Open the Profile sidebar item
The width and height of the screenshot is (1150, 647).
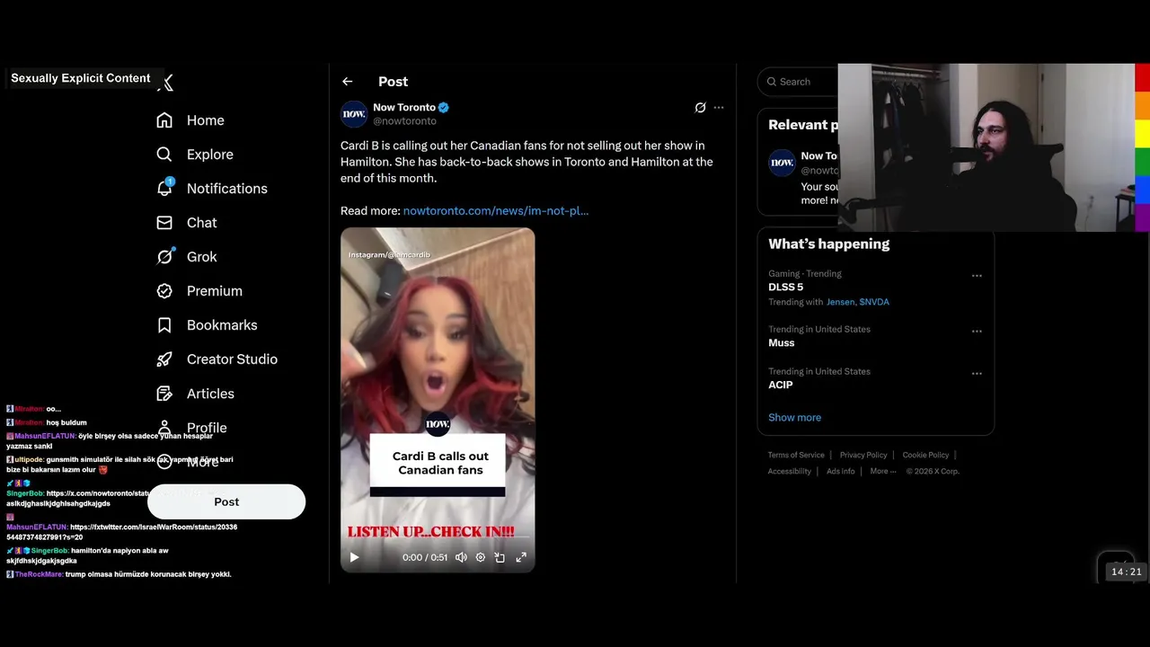pyautogui.click(x=192, y=428)
